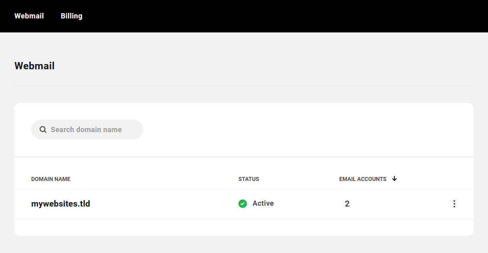Open the mywebsites.tld domain link
488x253 pixels.
point(60,203)
